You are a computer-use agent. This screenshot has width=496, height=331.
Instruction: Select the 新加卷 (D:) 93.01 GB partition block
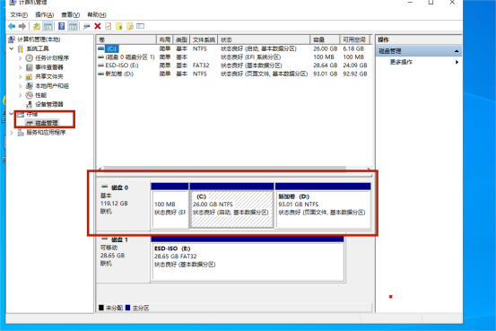(x=323, y=205)
